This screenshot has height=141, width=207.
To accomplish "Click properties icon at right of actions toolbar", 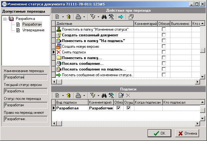I will (131, 16).
